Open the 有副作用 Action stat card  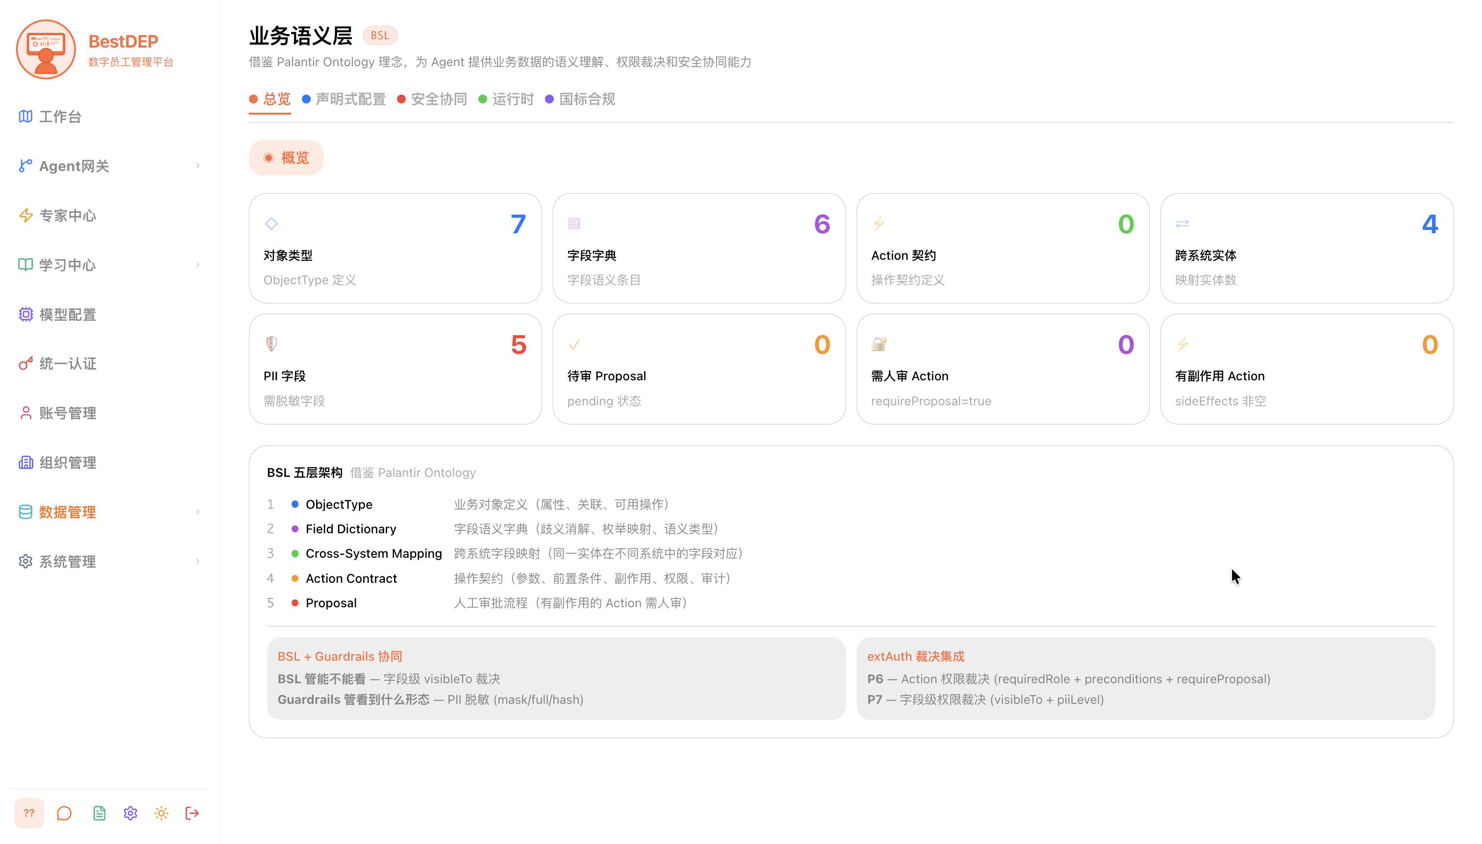tap(1307, 369)
